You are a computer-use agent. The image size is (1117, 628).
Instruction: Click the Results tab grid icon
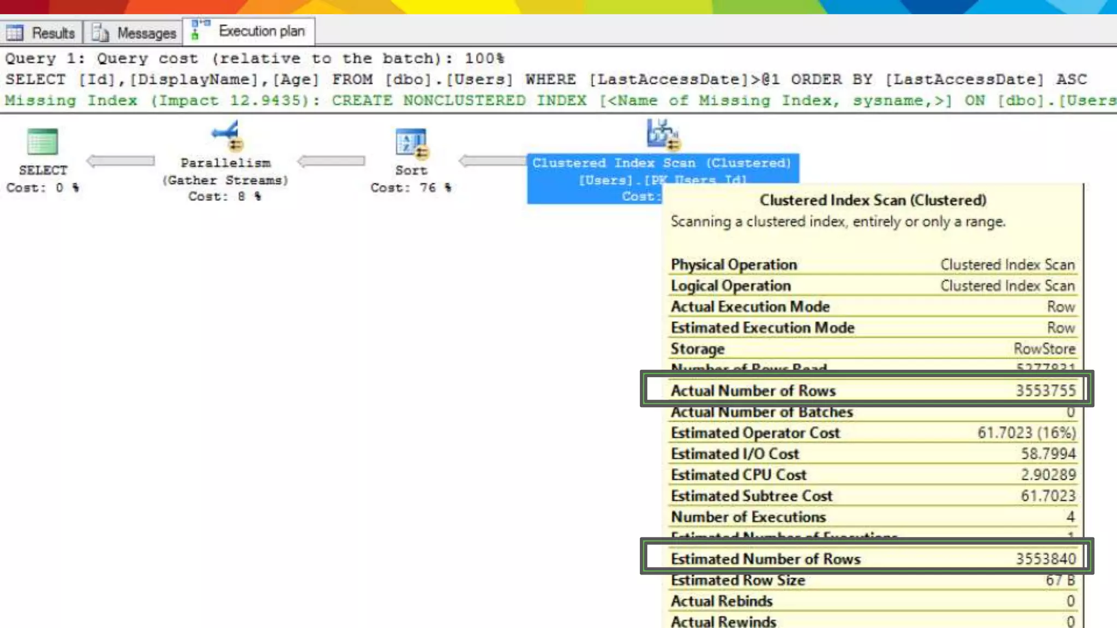[x=15, y=33]
